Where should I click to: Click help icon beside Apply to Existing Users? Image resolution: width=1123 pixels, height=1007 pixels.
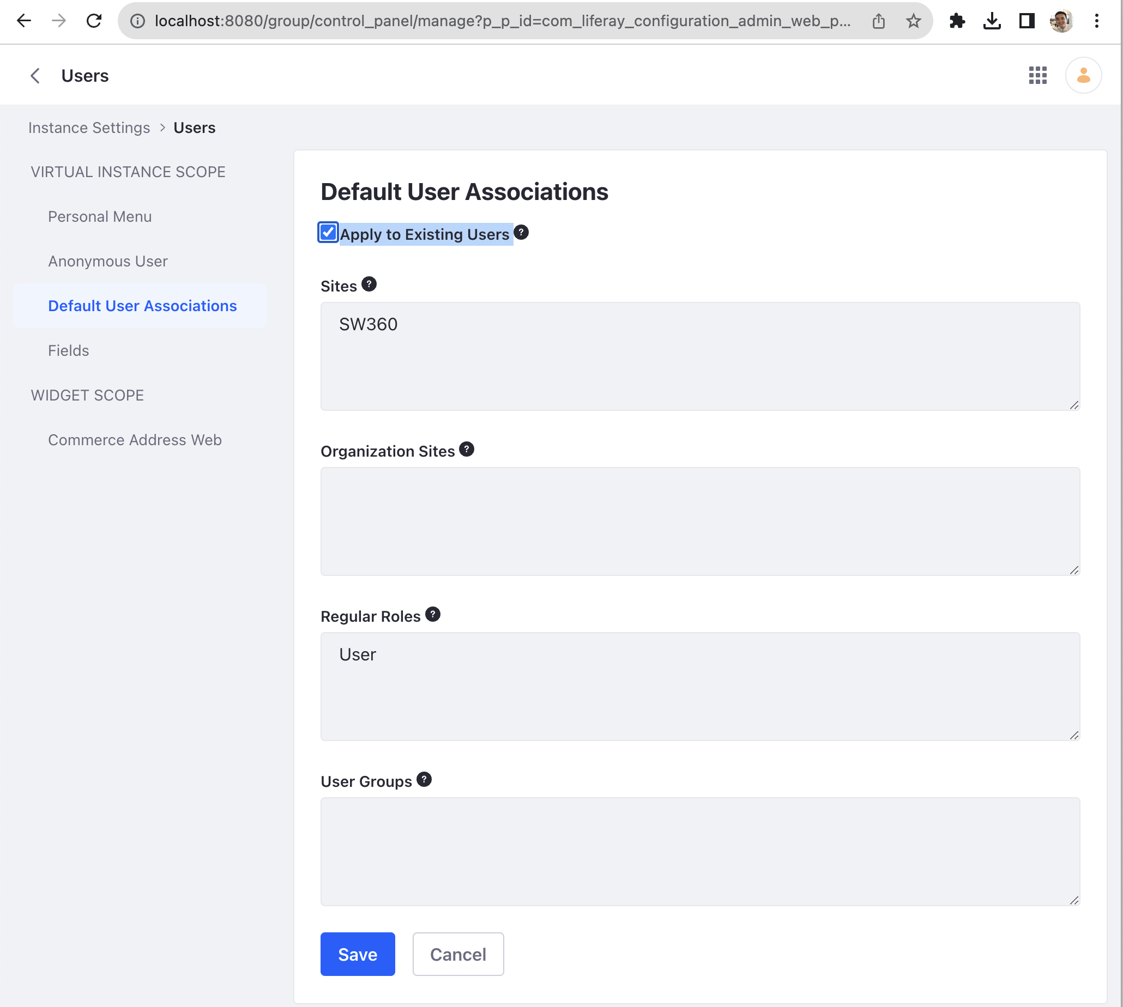click(521, 232)
